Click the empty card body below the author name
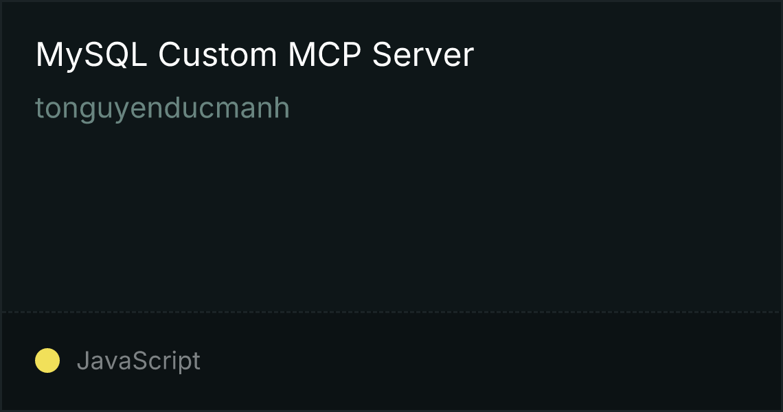Image resolution: width=783 pixels, height=412 pixels. [391, 215]
